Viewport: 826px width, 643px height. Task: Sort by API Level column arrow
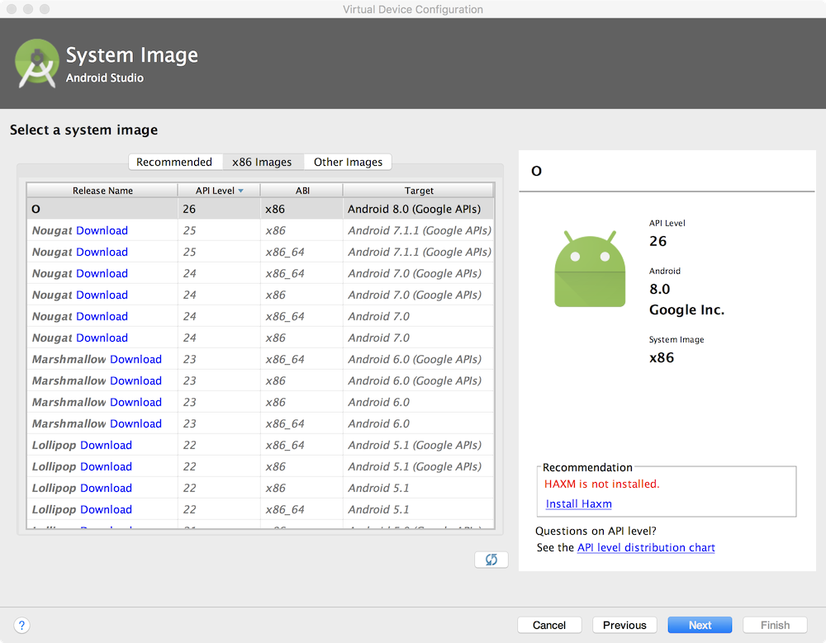[240, 191]
